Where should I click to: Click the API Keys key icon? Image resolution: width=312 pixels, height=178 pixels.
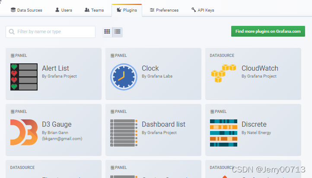(x=194, y=10)
